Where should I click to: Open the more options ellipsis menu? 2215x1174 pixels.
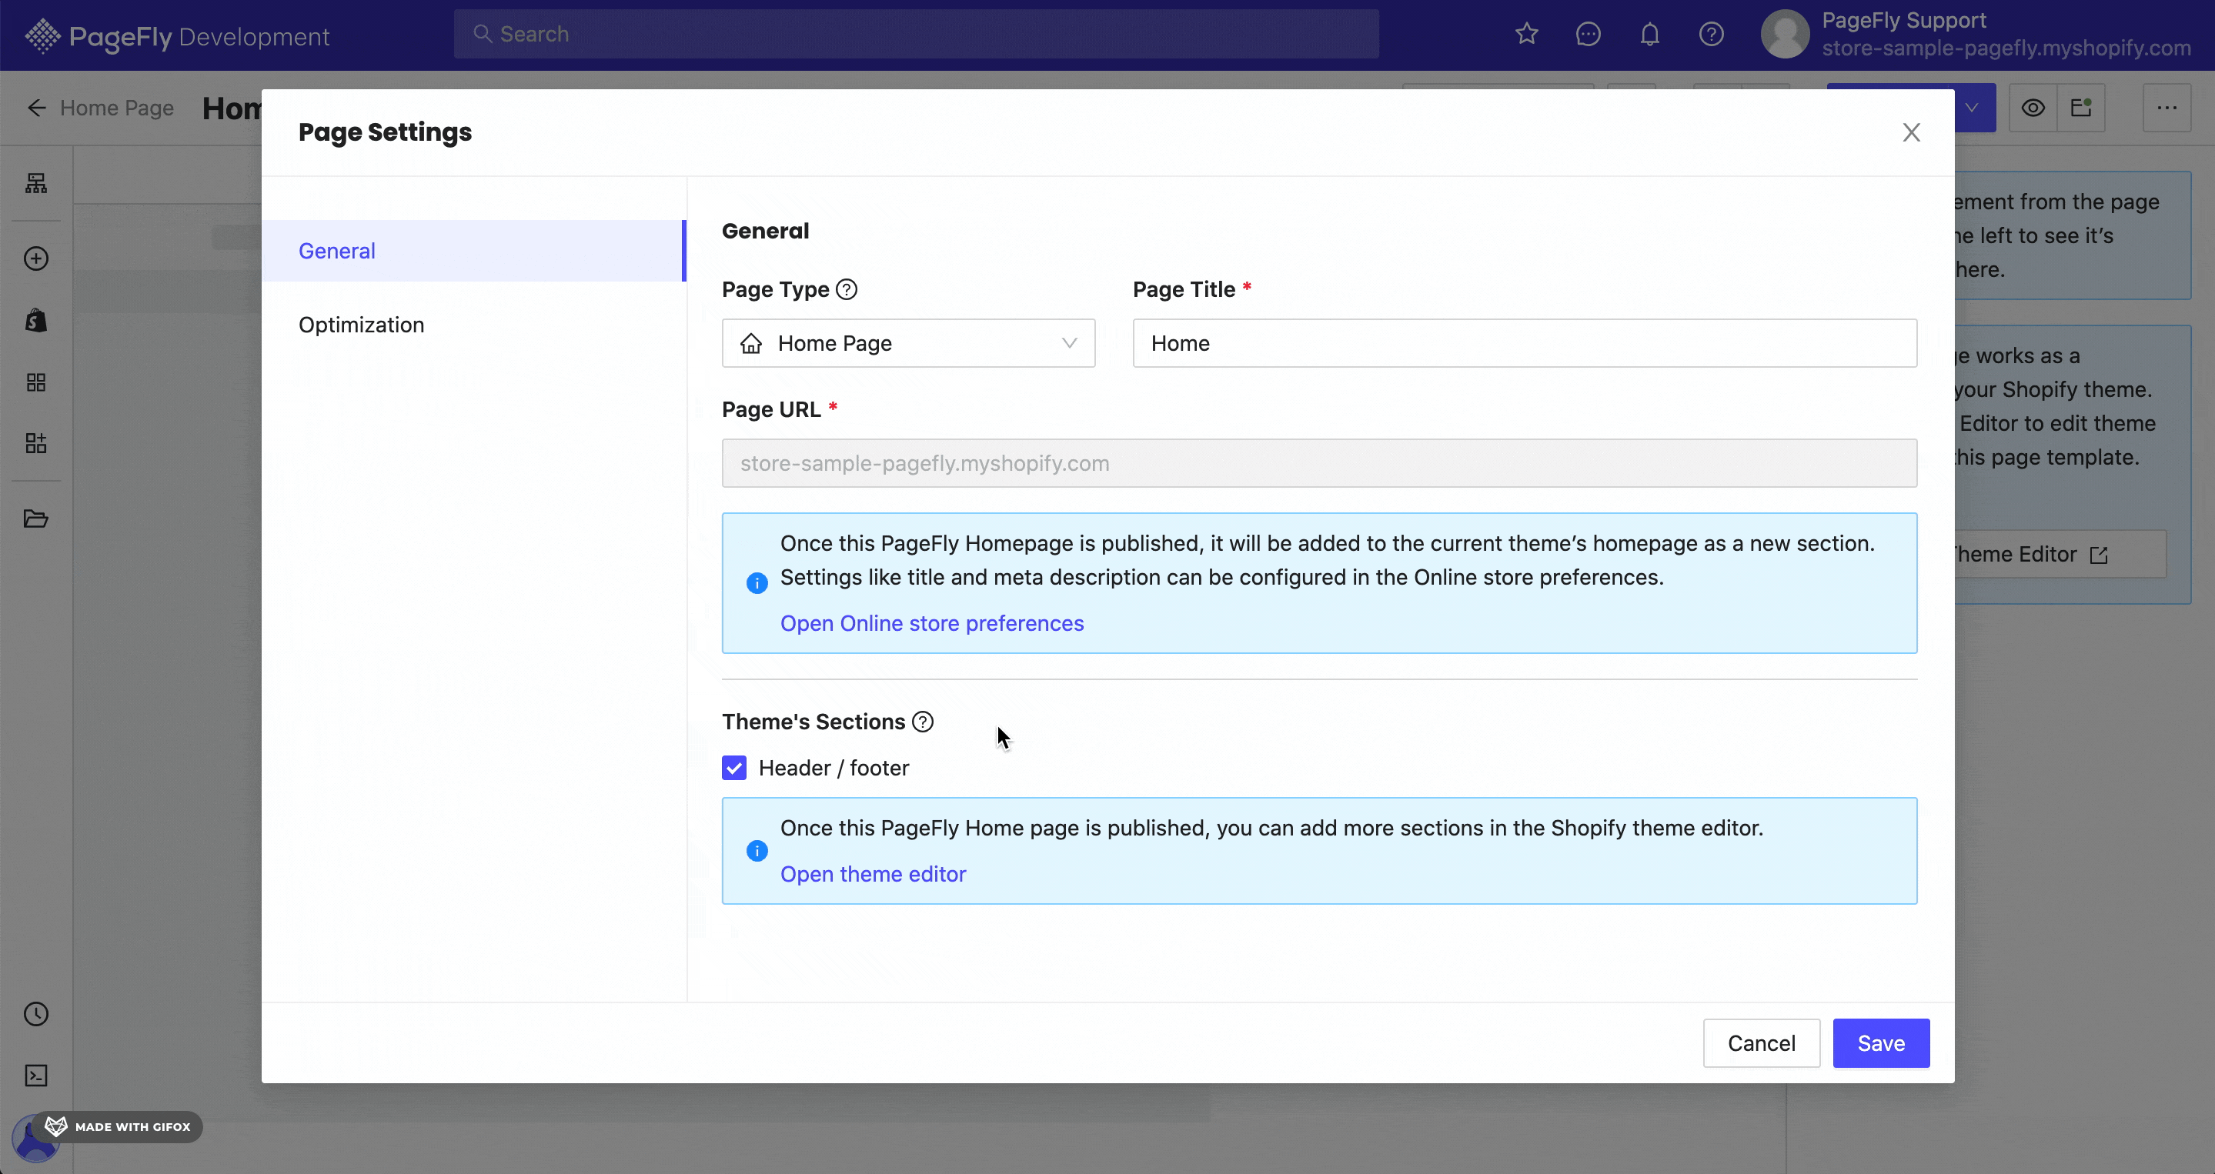pos(2167,108)
